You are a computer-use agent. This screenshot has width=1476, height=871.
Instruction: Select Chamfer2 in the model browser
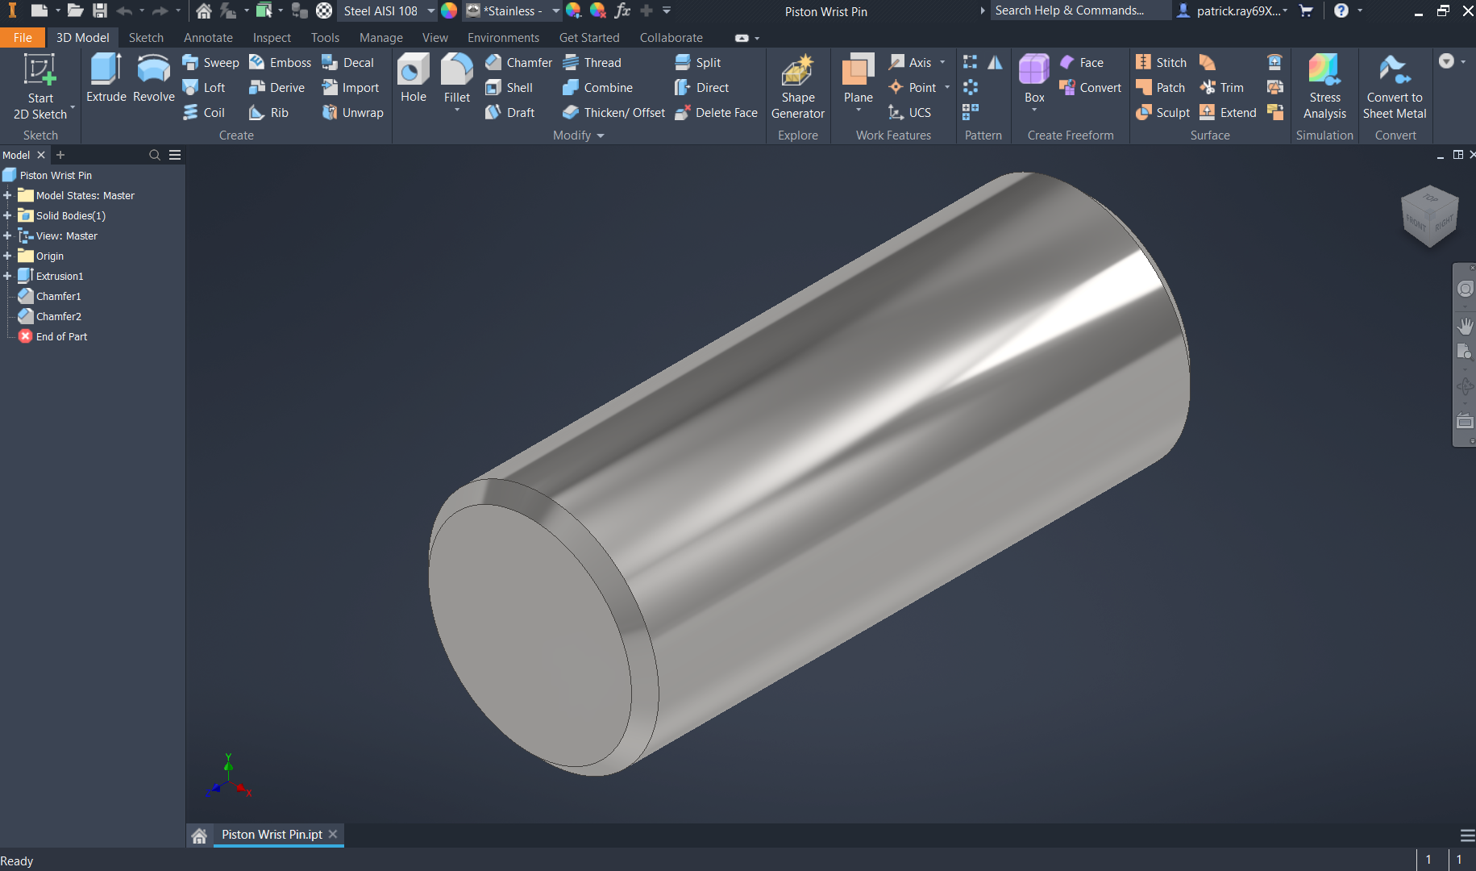tap(58, 316)
